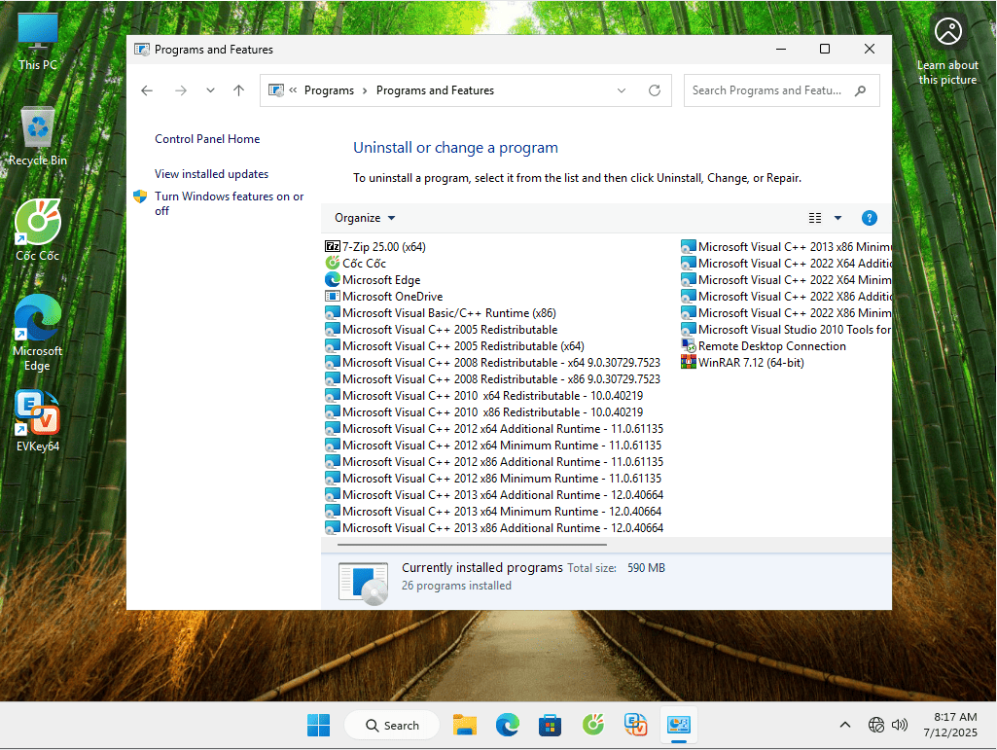Open Cốc Cốc browser from taskbar
997x750 pixels.
coord(592,725)
